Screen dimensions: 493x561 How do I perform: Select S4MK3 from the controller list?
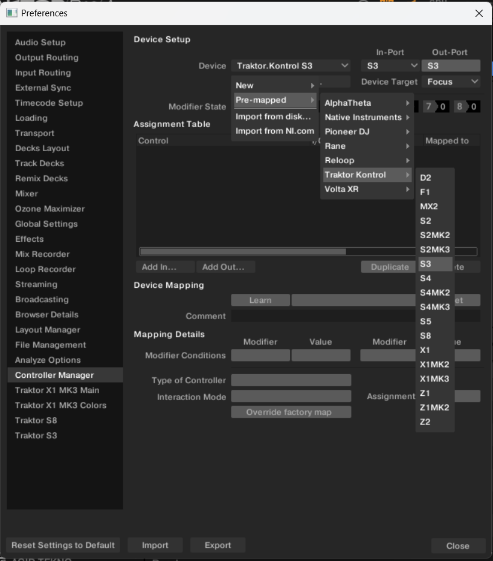[435, 307]
